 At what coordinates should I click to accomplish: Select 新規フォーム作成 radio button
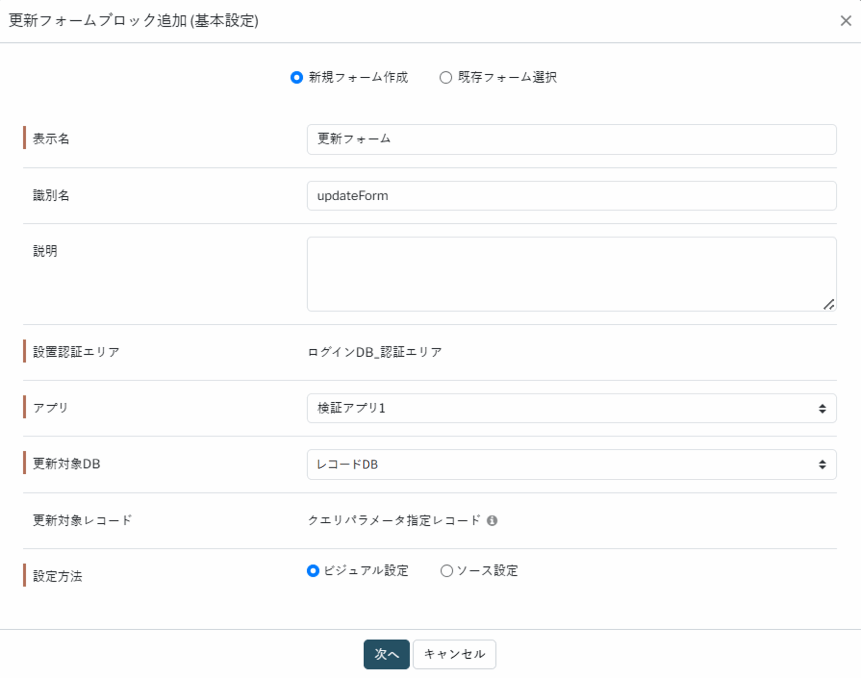coord(297,77)
